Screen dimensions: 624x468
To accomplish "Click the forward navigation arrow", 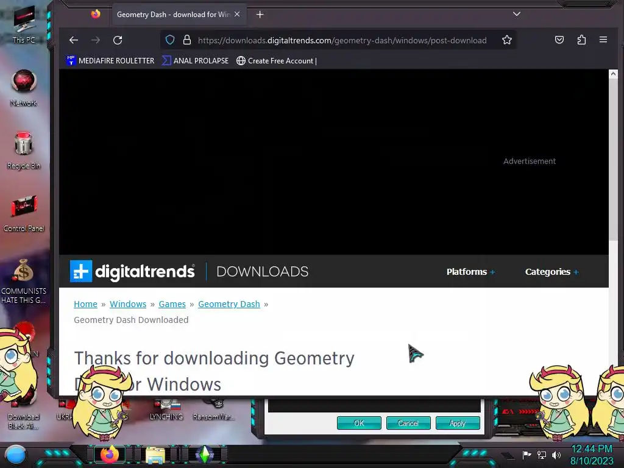I will (96, 40).
